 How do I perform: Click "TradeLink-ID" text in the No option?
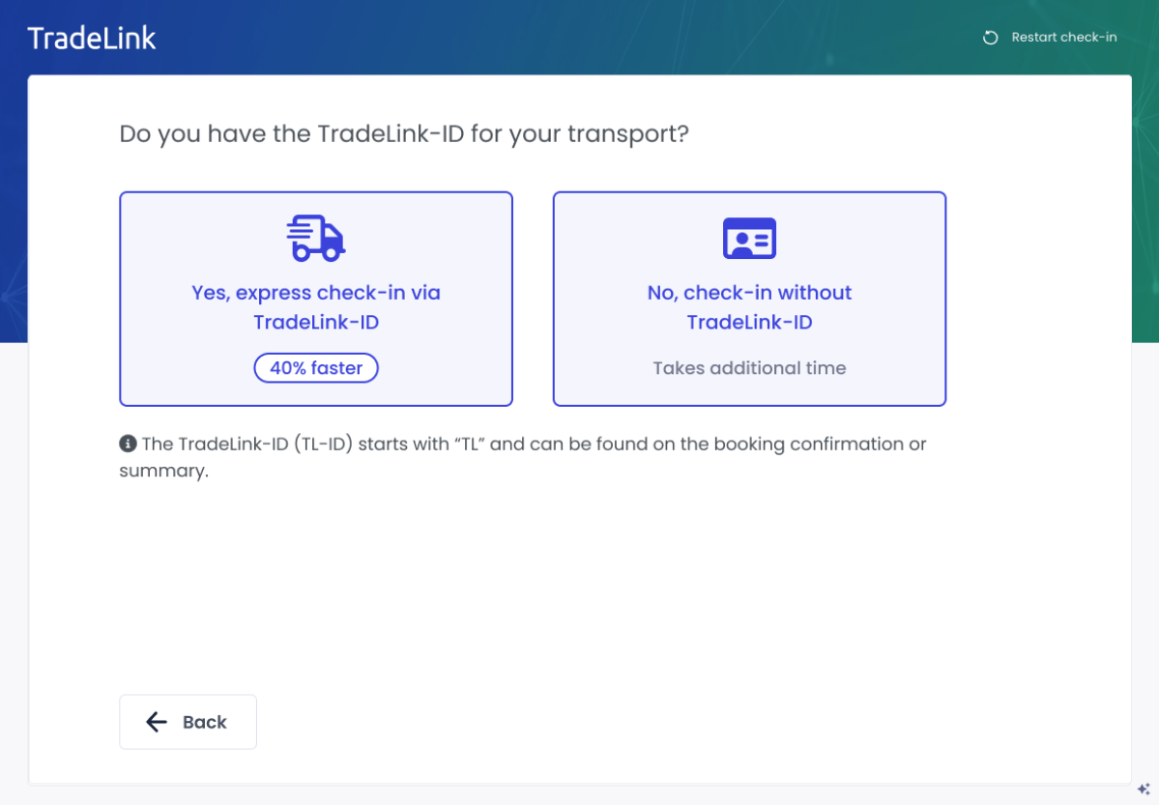(749, 323)
